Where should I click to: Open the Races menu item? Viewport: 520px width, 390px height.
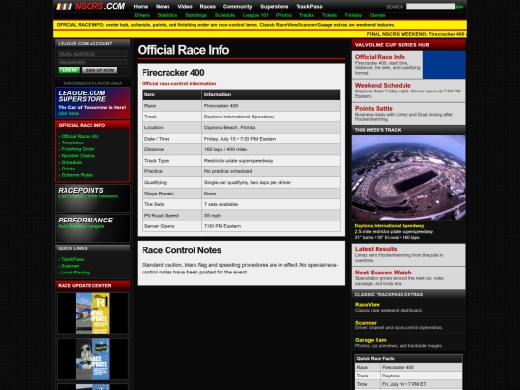point(208,7)
